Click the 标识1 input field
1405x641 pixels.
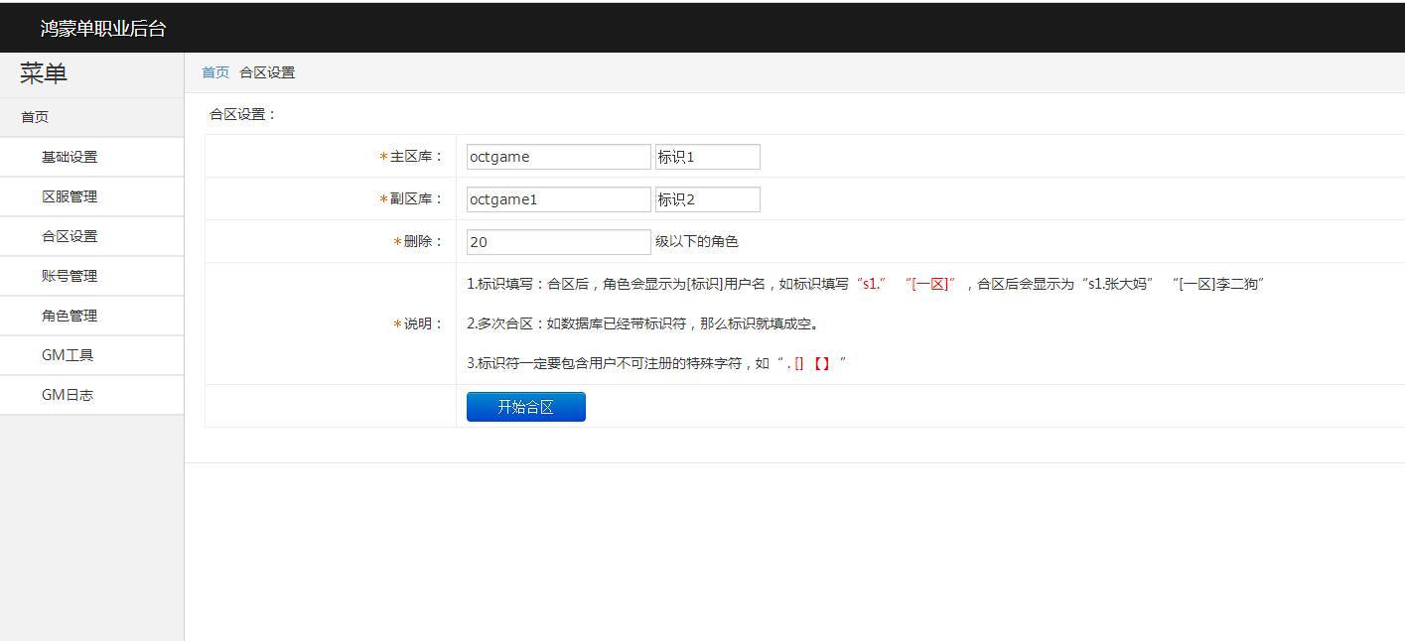pos(707,157)
